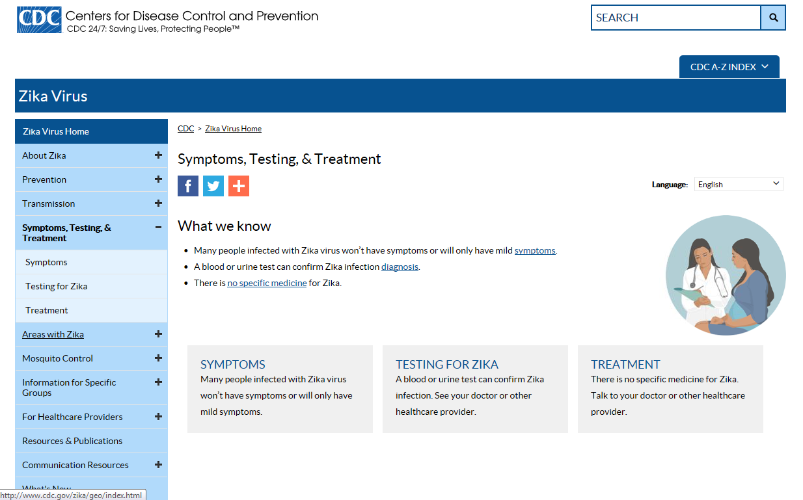Expand Mosquito Control plus icon
The image size is (803, 500).
(158, 358)
